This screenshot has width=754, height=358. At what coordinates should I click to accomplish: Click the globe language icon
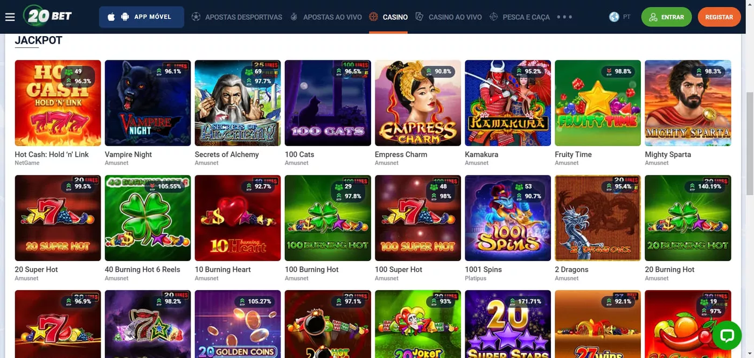tap(614, 17)
